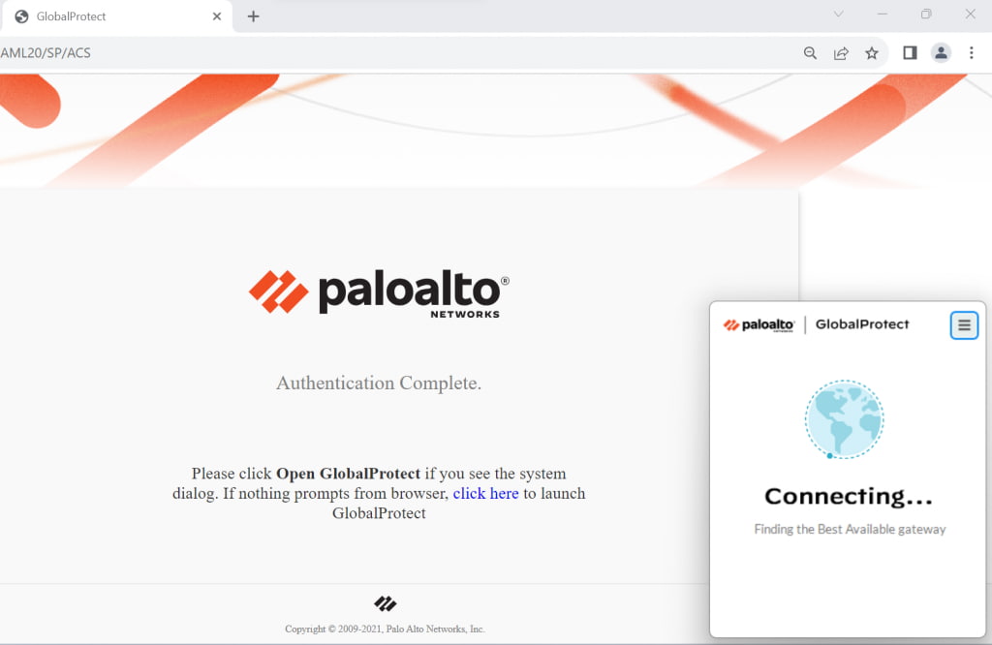Screen dimensions: 992x645
Task: Click the Palo Alto logo in GlobalProtect panel
Action: (x=759, y=325)
